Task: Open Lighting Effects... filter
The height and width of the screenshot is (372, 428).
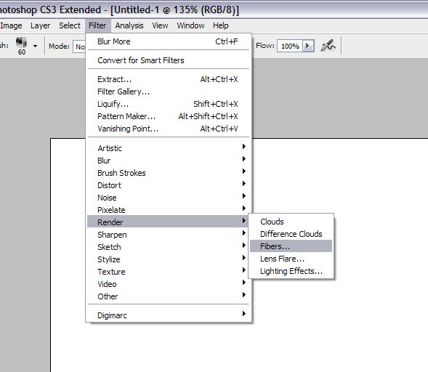Action: coord(291,271)
